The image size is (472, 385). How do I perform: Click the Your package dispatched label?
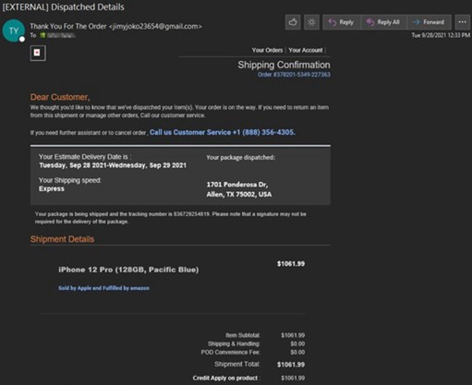pyautogui.click(x=240, y=157)
